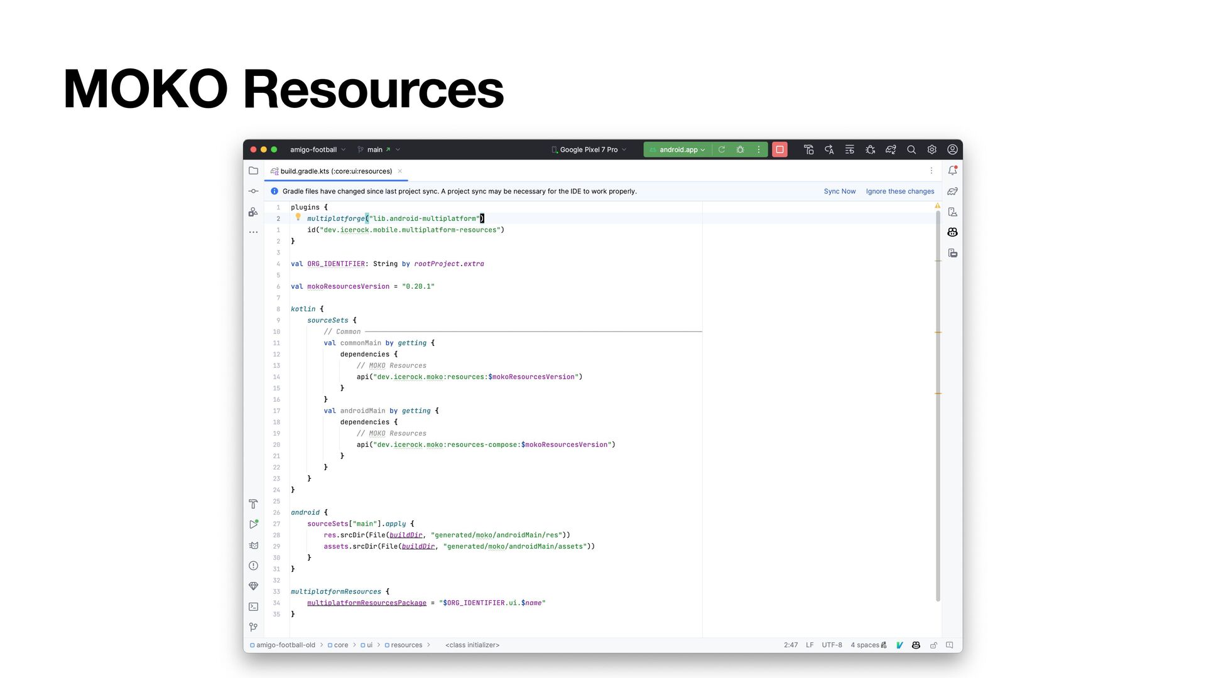Click the Copilot status bar icon
Viewport: 1206px width, 678px height.
click(x=916, y=645)
